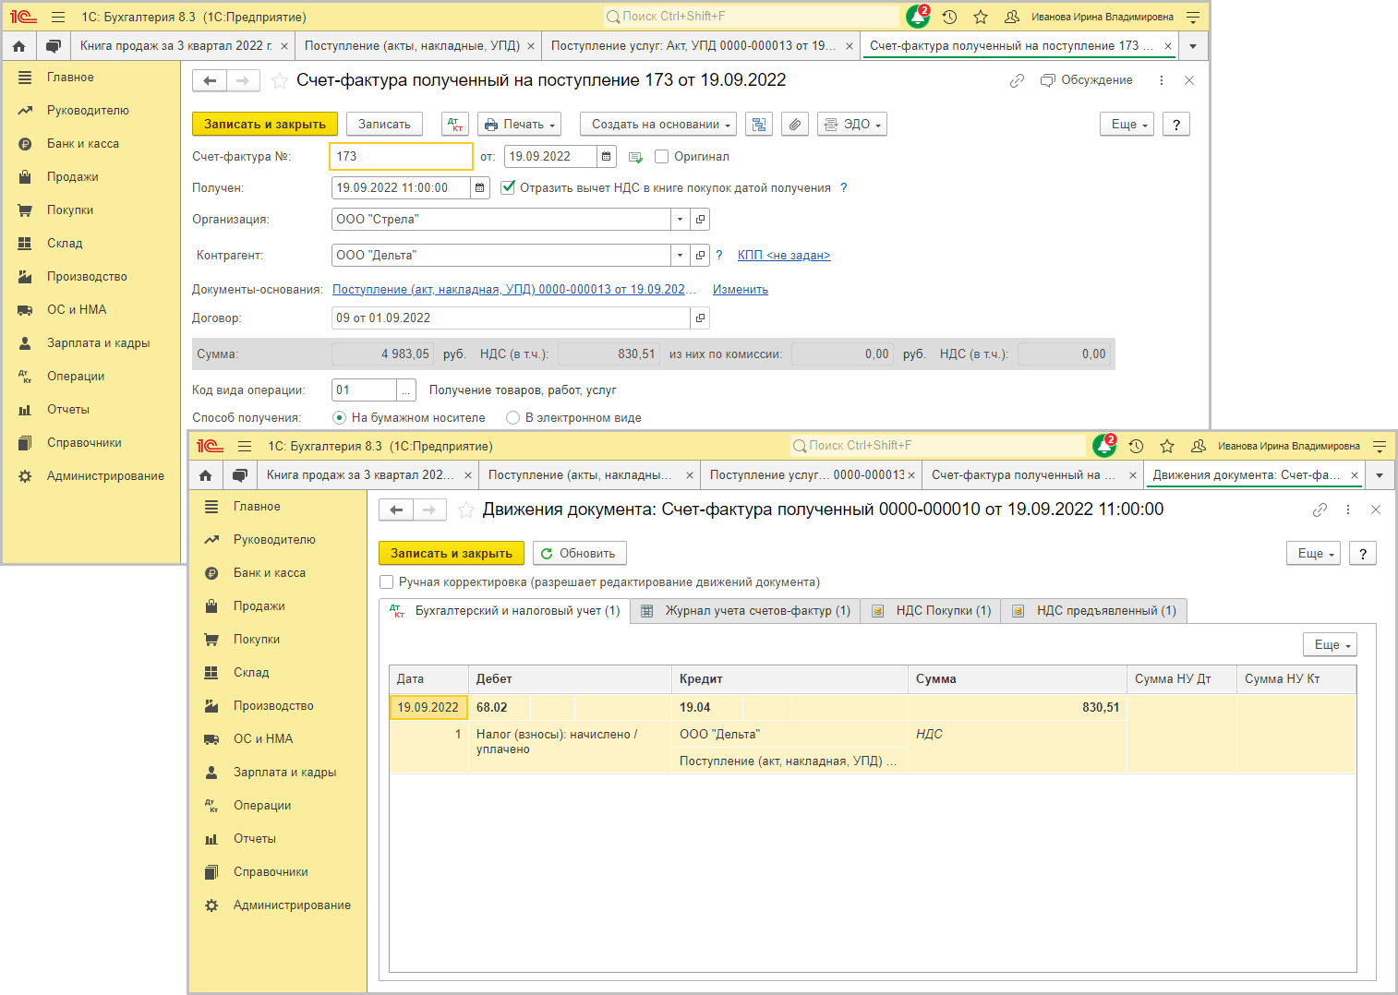
Task: Click the Обсуждение button in the invoice header
Action: coord(1087,81)
